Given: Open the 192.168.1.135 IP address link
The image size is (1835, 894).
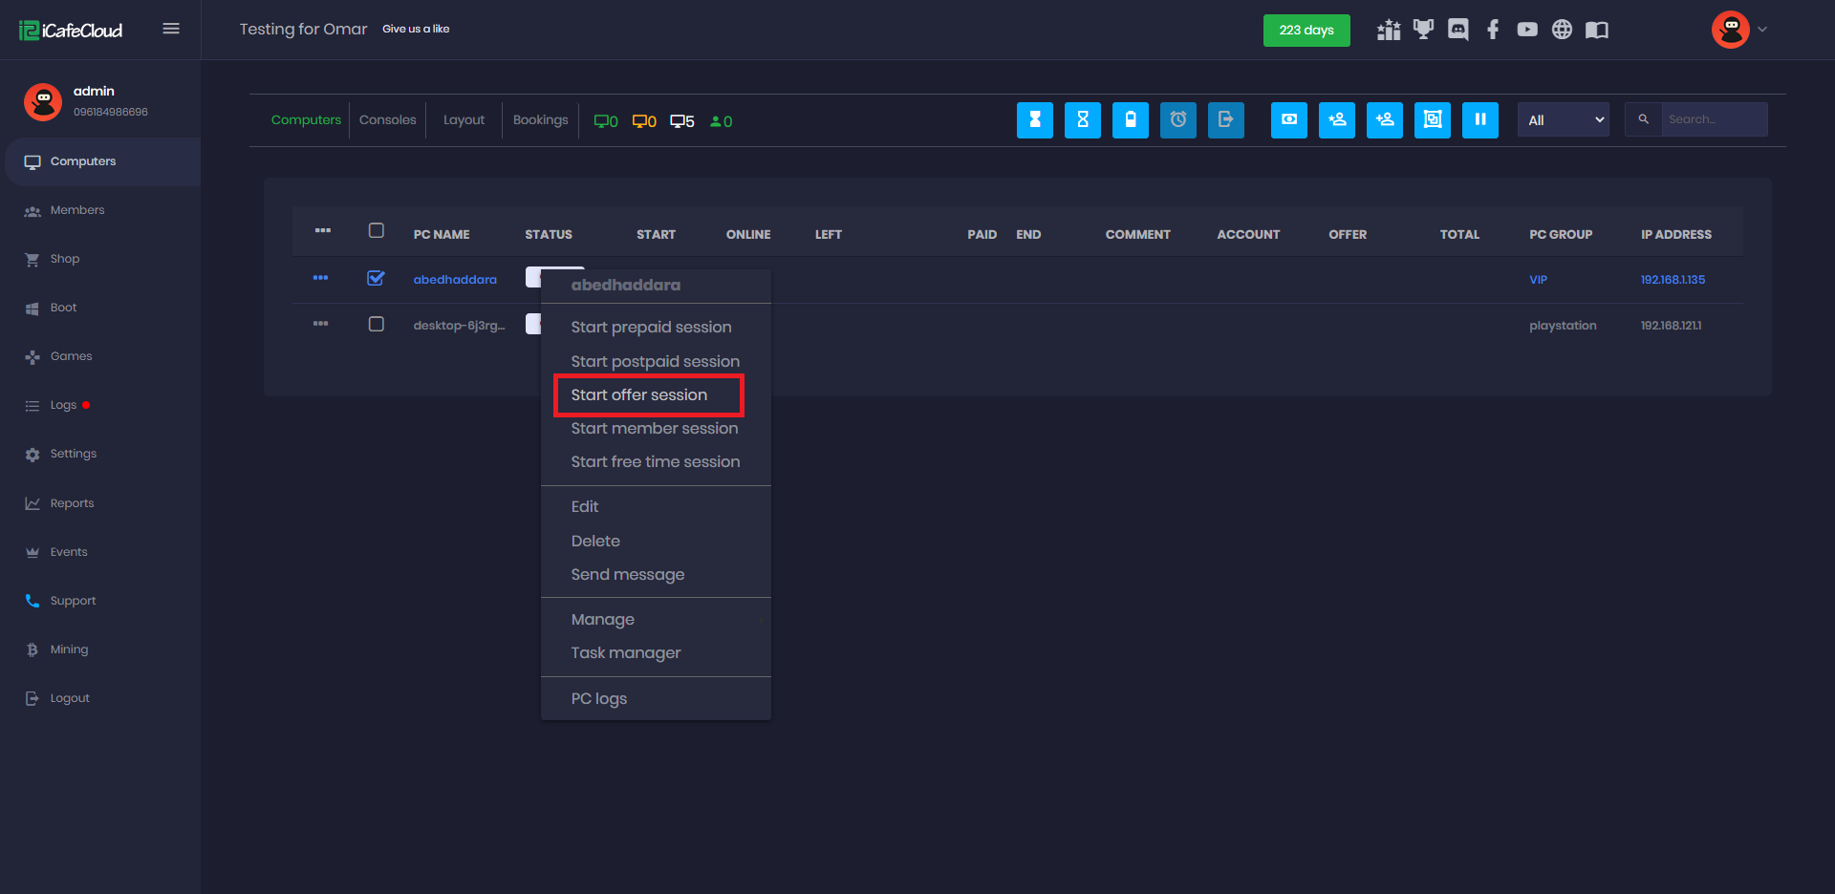Looking at the screenshot, I should click(x=1673, y=280).
